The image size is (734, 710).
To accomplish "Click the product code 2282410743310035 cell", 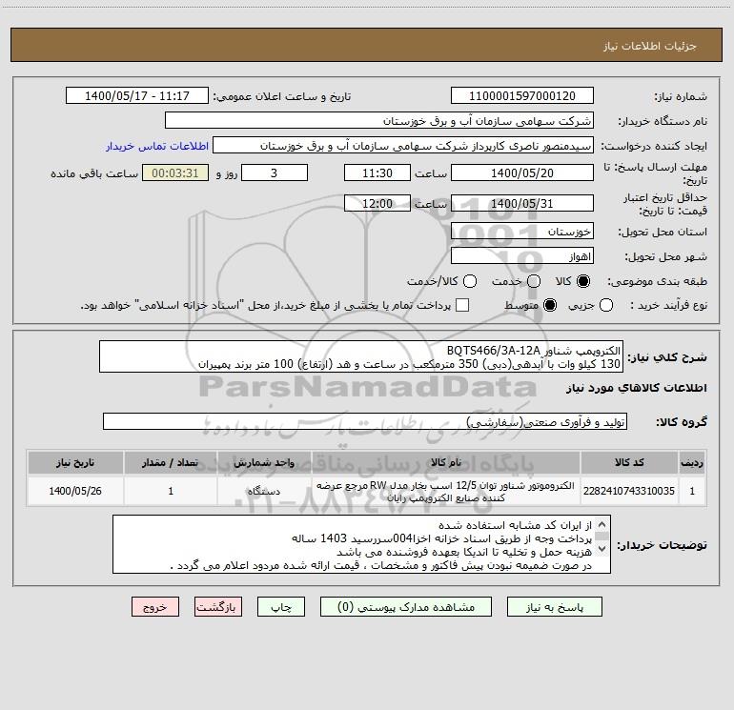I will pos(629,491).
